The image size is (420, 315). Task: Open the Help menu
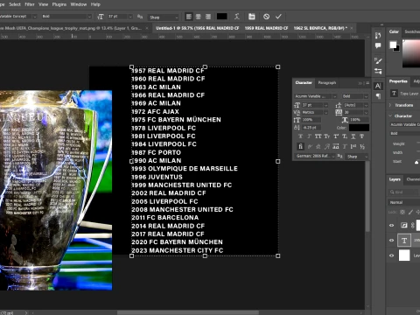click(95, 4)
